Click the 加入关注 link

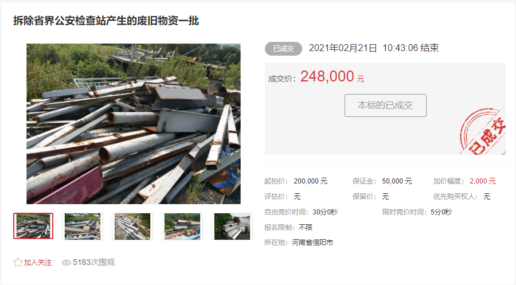click(37, 262)
